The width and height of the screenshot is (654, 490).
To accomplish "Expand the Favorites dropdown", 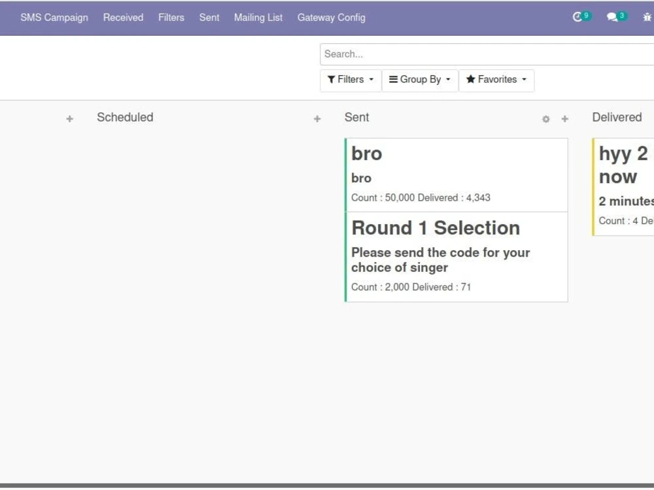I will 496,80.
